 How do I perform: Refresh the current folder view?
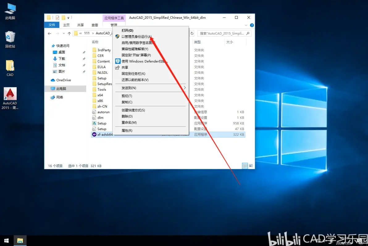(x=192, y=34)
